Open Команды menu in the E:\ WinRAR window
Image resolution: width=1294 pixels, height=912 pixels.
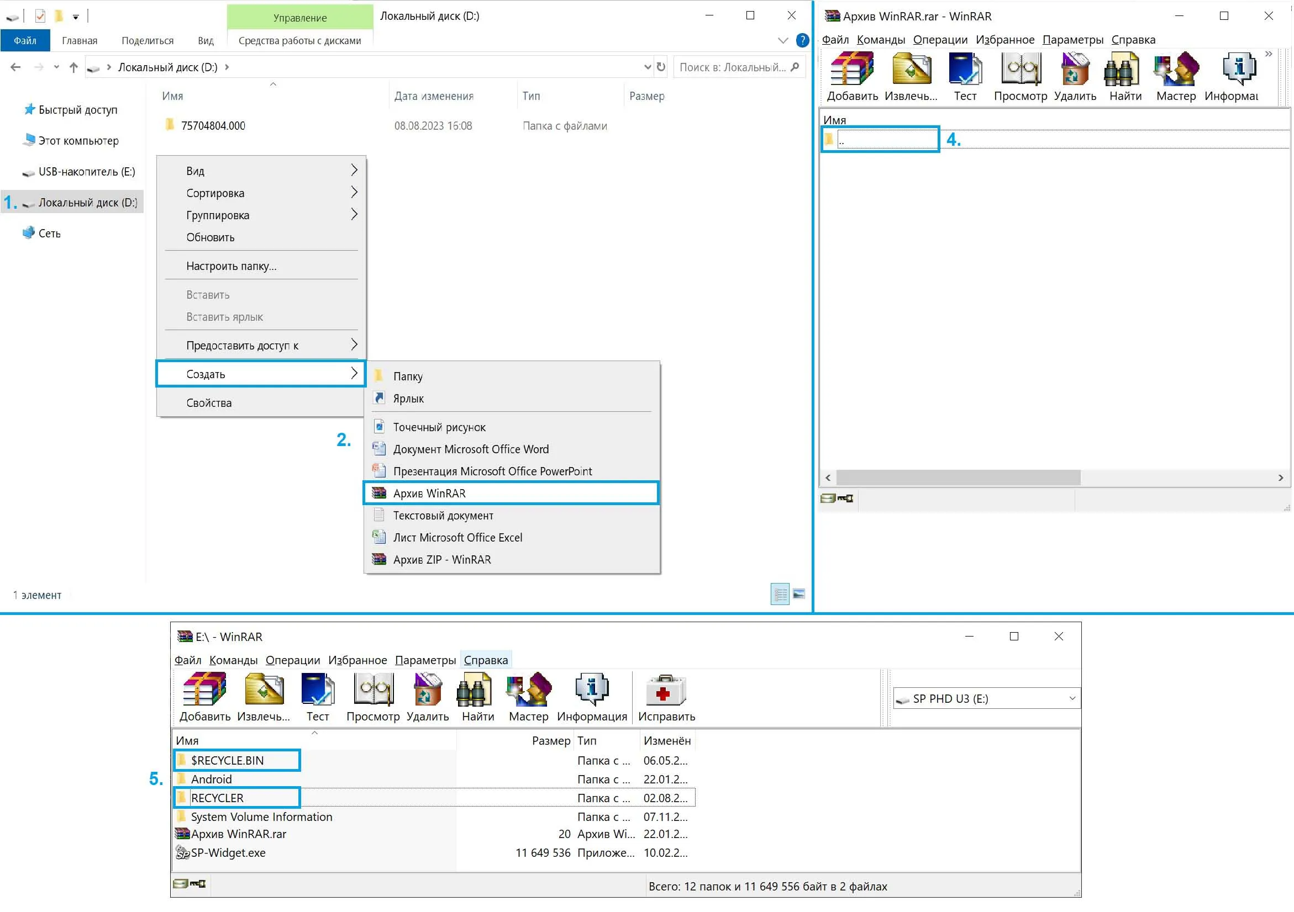[x=233, y=660]
